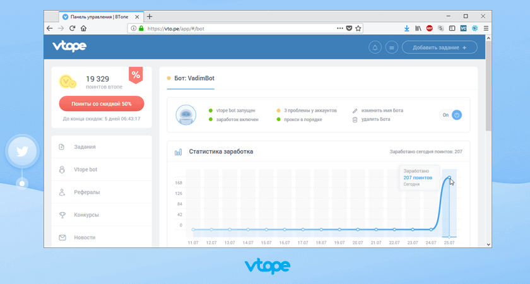Open a new browser tab with plus
This screenshot has height=284, width=530.
150,16
